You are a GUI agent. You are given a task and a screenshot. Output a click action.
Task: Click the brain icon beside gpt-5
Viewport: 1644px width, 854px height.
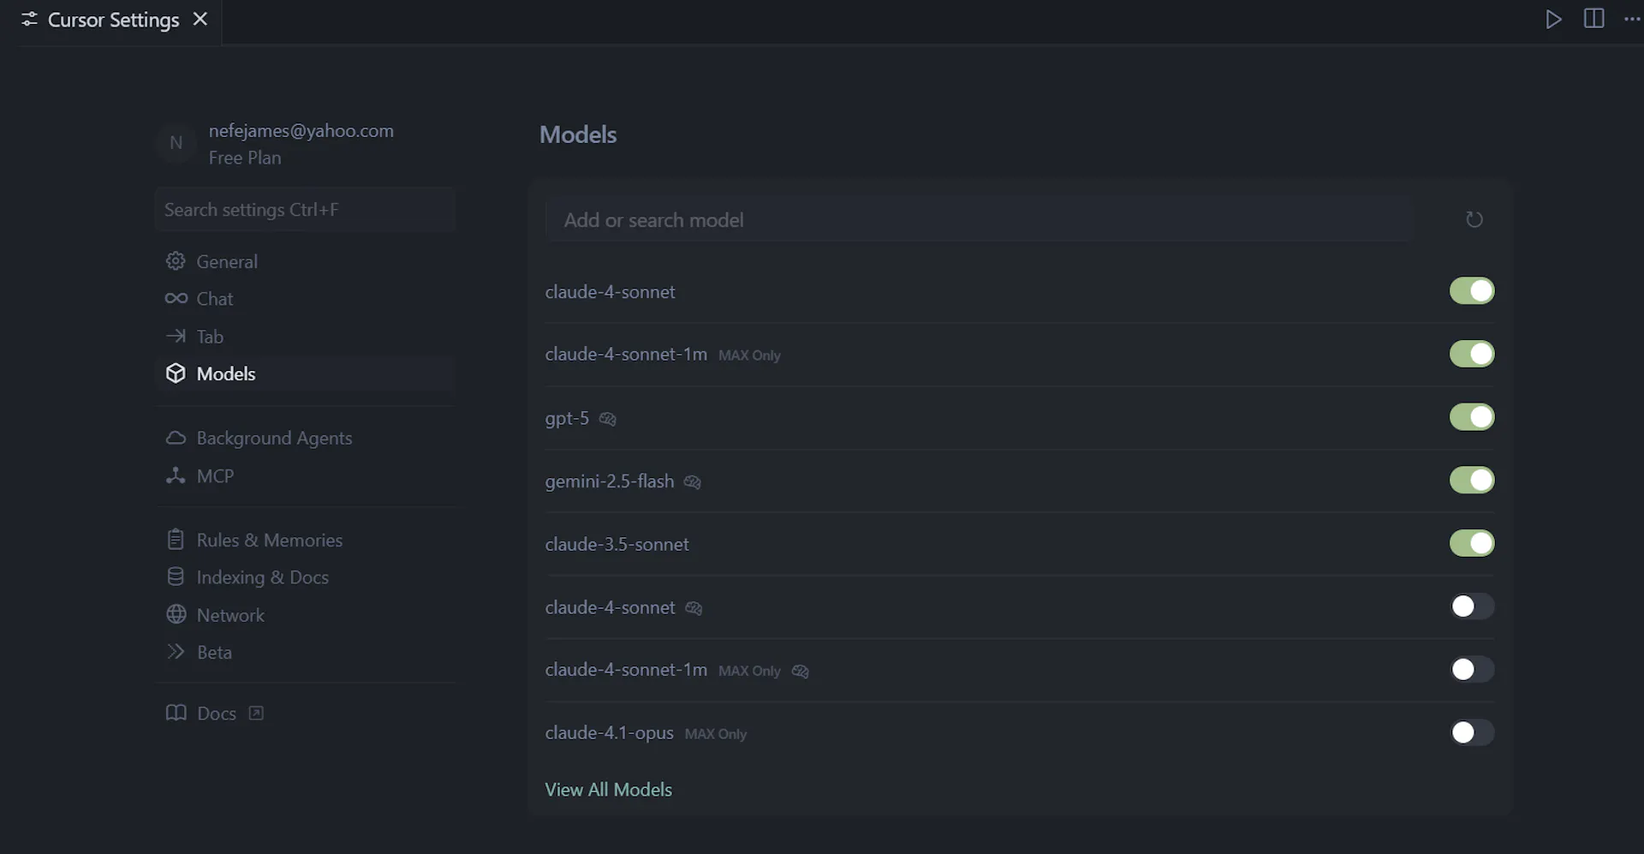tap(607, 419)
